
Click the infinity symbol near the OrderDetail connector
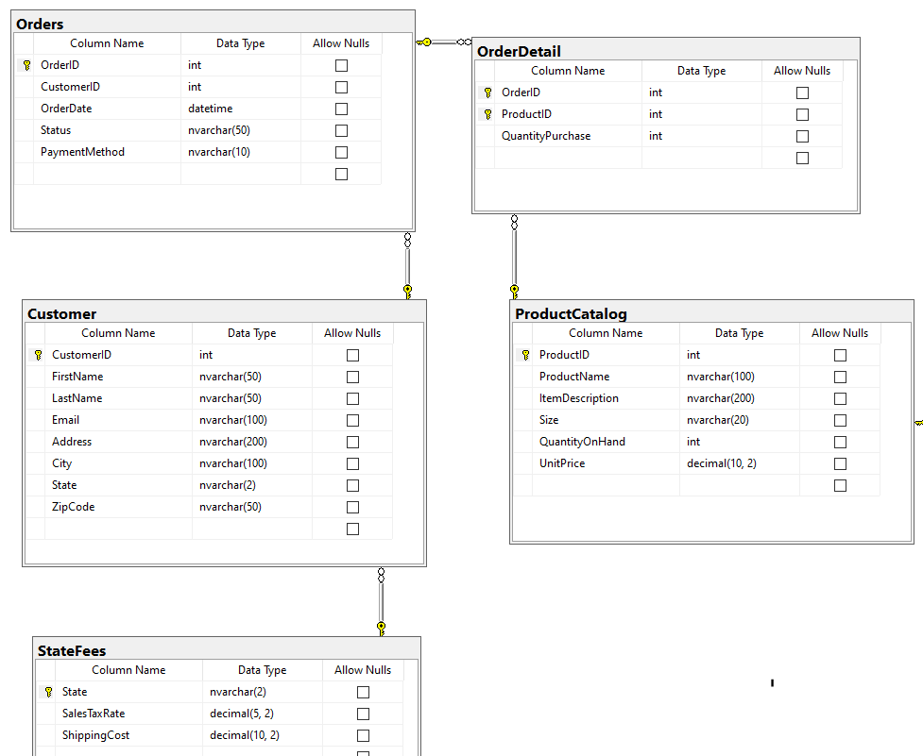pos(465,42)
